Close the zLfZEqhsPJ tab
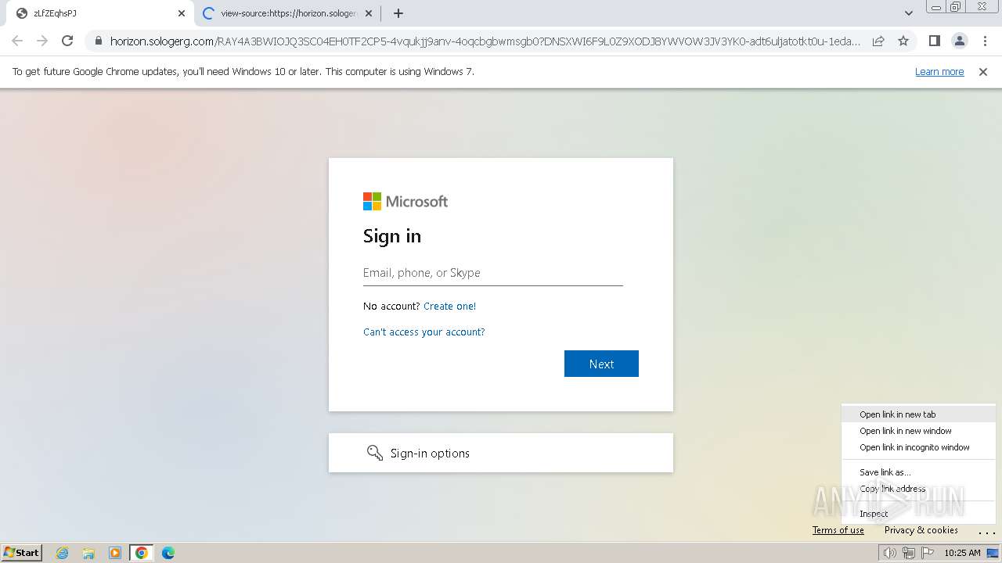 [182, 13]
